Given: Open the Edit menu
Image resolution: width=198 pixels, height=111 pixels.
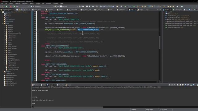Looking at the screenshot, I should tap(6, 3).
